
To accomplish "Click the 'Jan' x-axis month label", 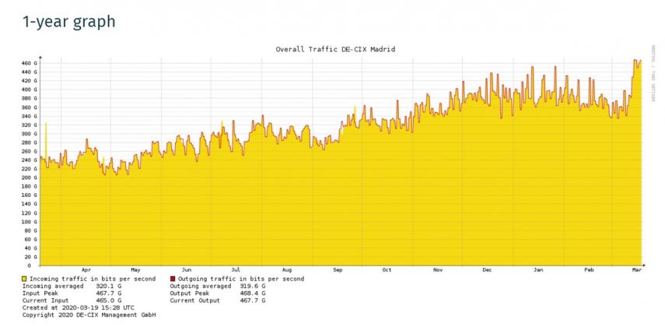I will [538, 270].
